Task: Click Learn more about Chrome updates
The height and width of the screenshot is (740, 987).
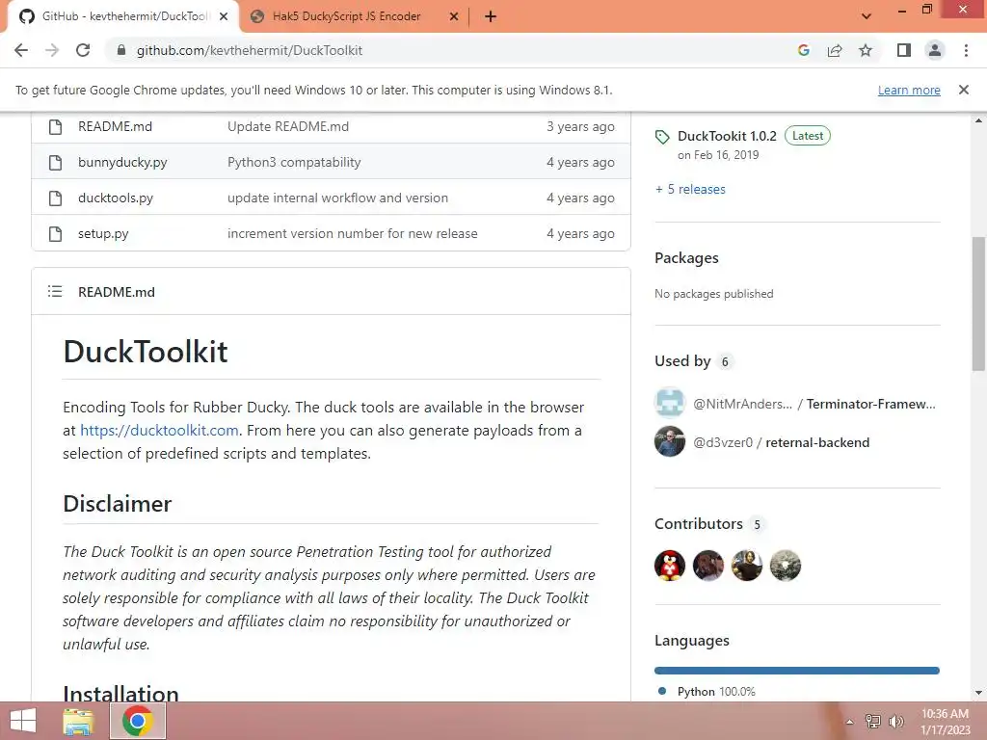Action: pyautogui.click(x=909, y=90)
